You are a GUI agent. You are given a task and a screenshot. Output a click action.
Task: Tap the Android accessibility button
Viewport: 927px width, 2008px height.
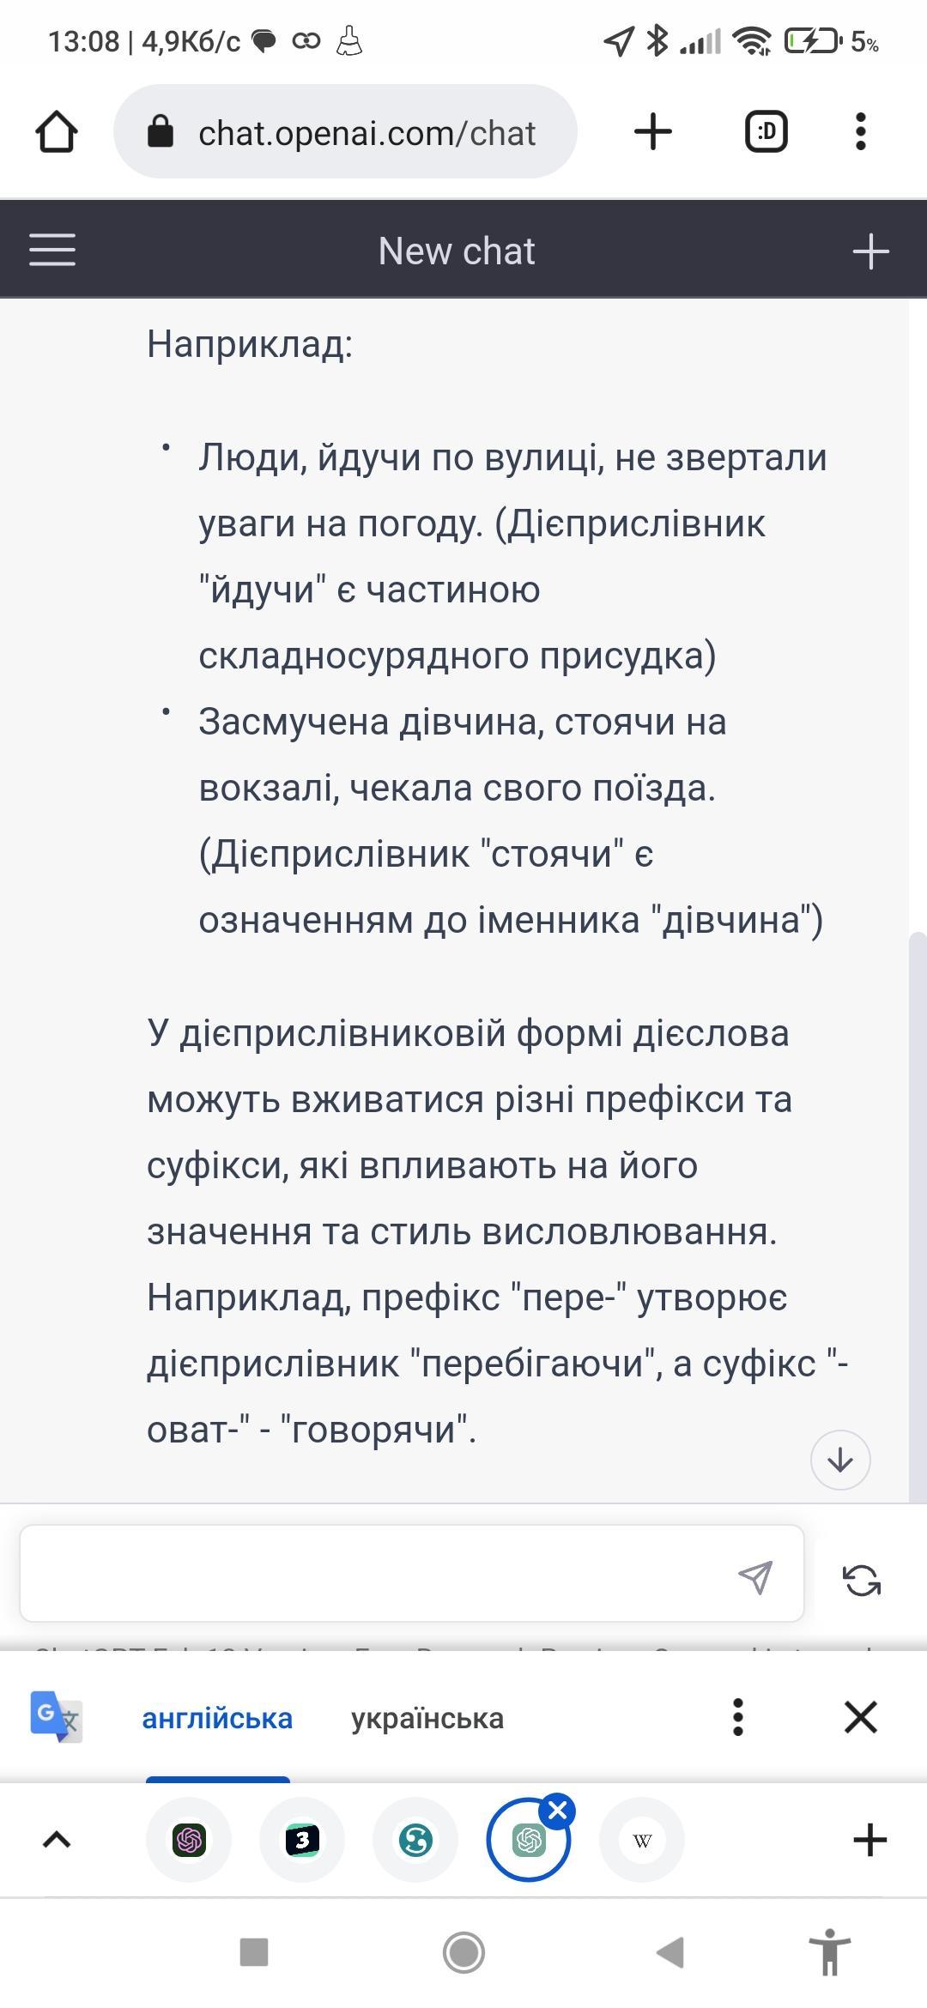829,1952
